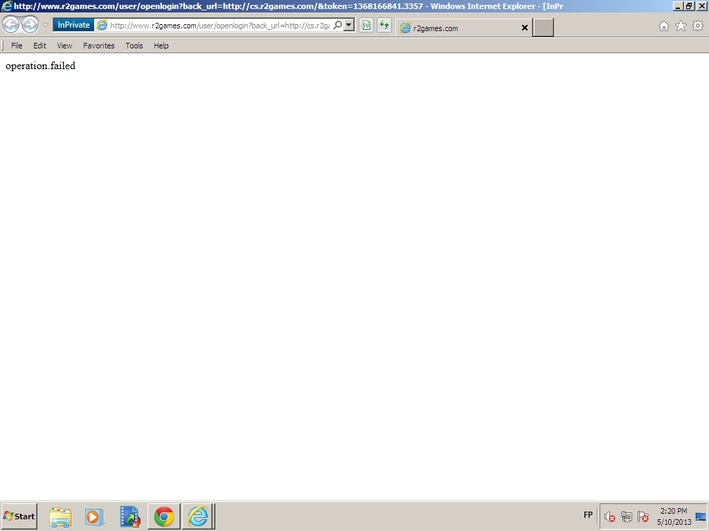Click the browser Back arrow button
709x531 pixels.
pyautogui.click(x=10, y=26)
